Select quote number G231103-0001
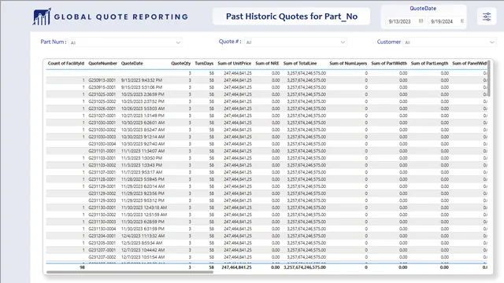The width and height of the screenshot is (504, 283). point(102,158)
